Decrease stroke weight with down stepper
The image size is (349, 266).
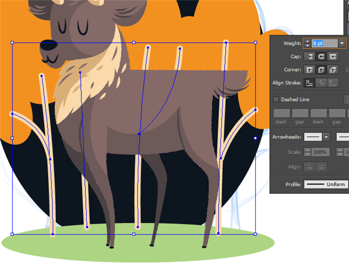pos(307,45)
